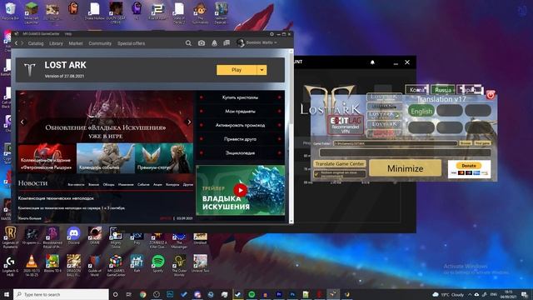This screenshot has height=300, width=533.
Task: Click the game folder path field
Action: pyautogui.click(x=395, y=143)
